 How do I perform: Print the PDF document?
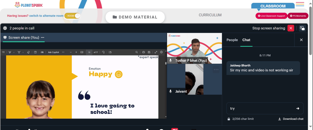click(143, 52)
